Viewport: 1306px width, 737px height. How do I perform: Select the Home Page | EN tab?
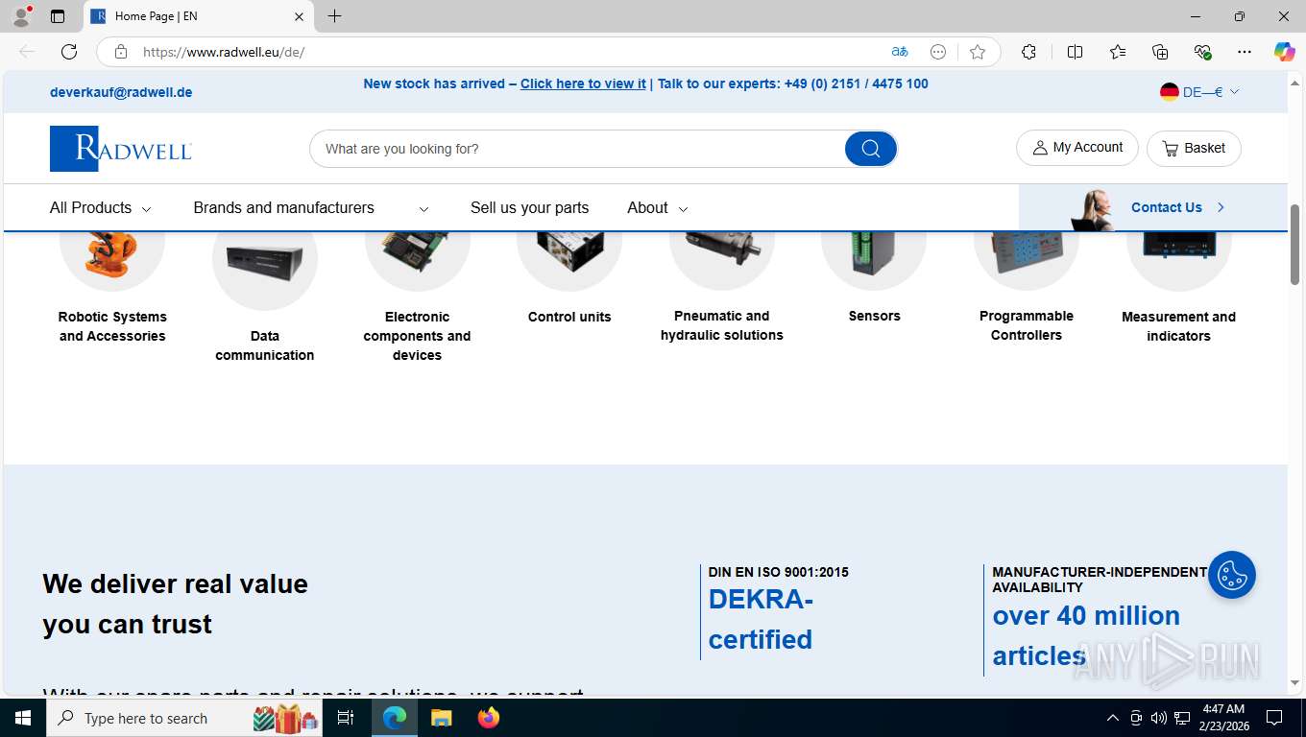[x=199, y=16]
